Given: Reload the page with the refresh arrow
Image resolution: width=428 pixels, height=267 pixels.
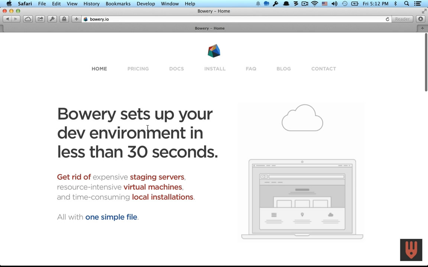Looking at the screenshot, I should pyautogui.click(x=388, y=19).
